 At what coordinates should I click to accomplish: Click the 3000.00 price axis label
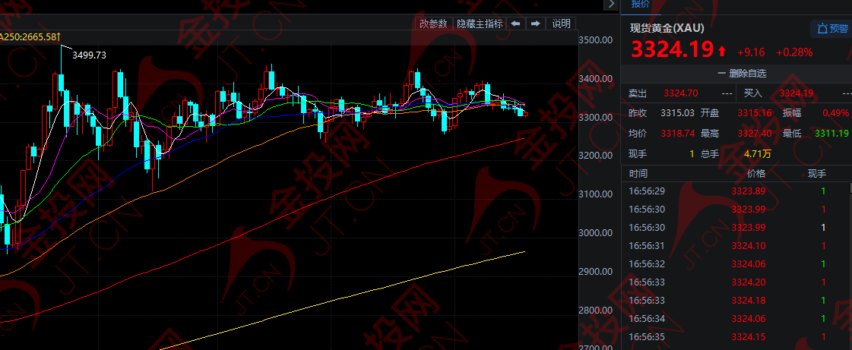click(596, 233)
